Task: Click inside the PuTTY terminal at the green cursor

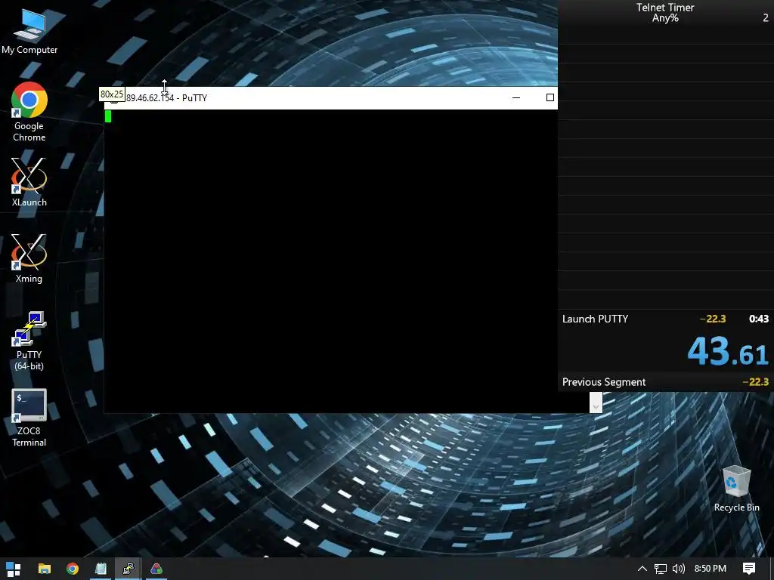Action: click(108, 116)
